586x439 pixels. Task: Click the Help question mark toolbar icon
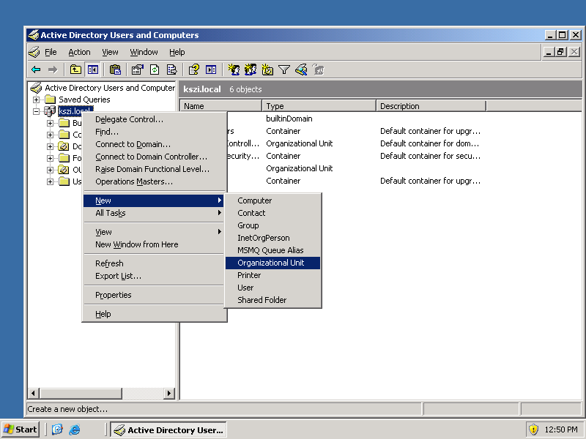[194, 70]
